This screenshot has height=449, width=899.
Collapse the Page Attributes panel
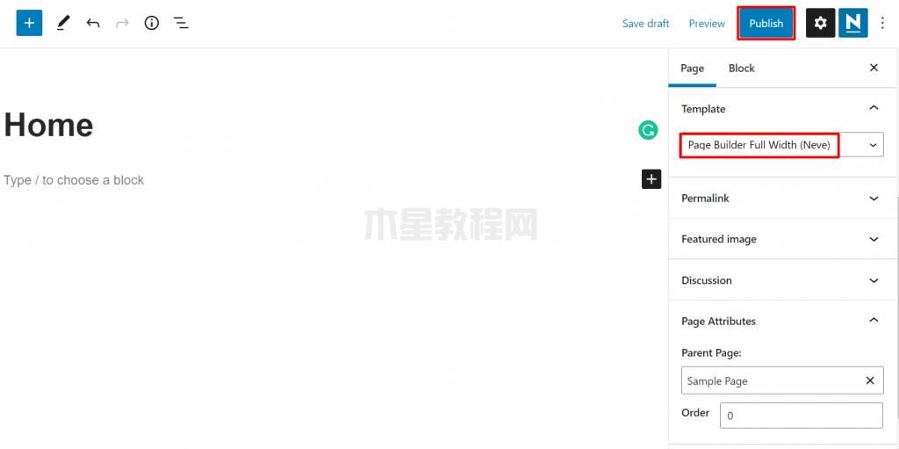pos(782,321)
